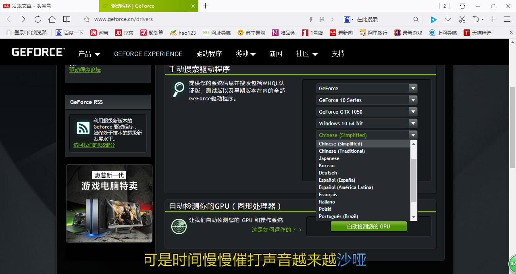
Task: Expand the Windows 10 64-bit dropdown
Action: tap(413, 123)
